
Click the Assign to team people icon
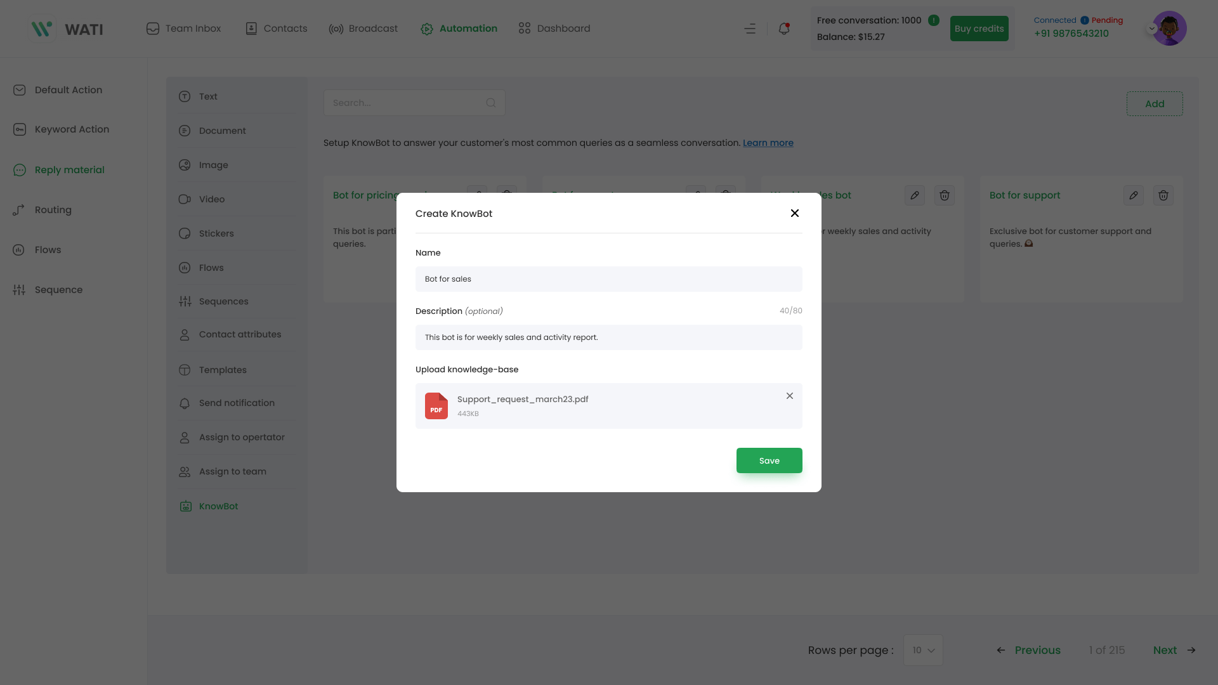pyautogui.click(x=185, y=472)
